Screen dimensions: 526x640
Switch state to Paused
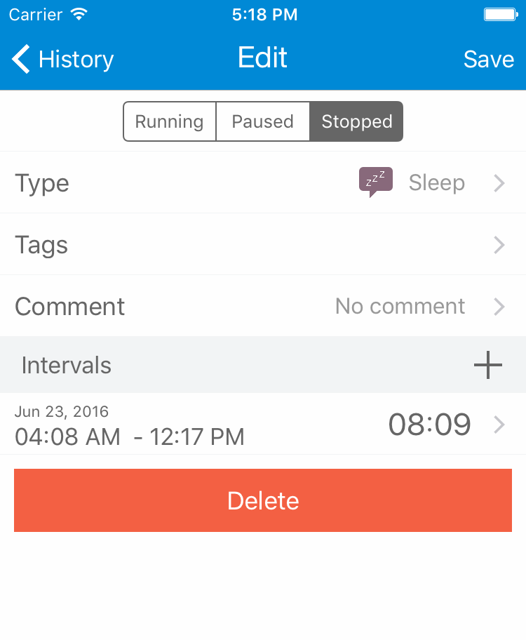point(262,121)
